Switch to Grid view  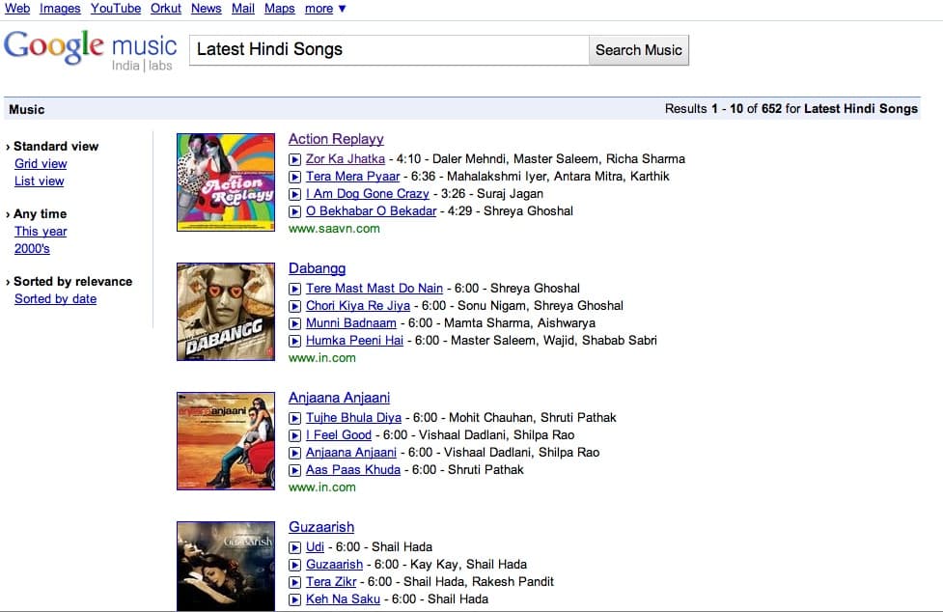(41, 163)
